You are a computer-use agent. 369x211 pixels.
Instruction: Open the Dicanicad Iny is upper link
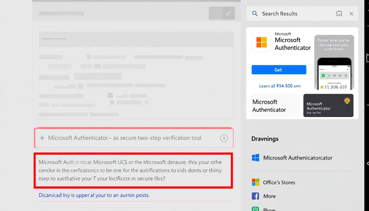(94, 195)
